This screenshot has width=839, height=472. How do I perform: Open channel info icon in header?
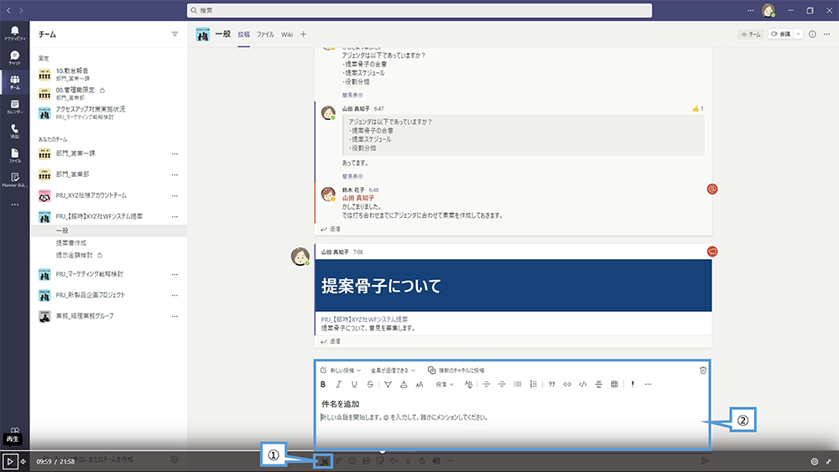[812, 34]
